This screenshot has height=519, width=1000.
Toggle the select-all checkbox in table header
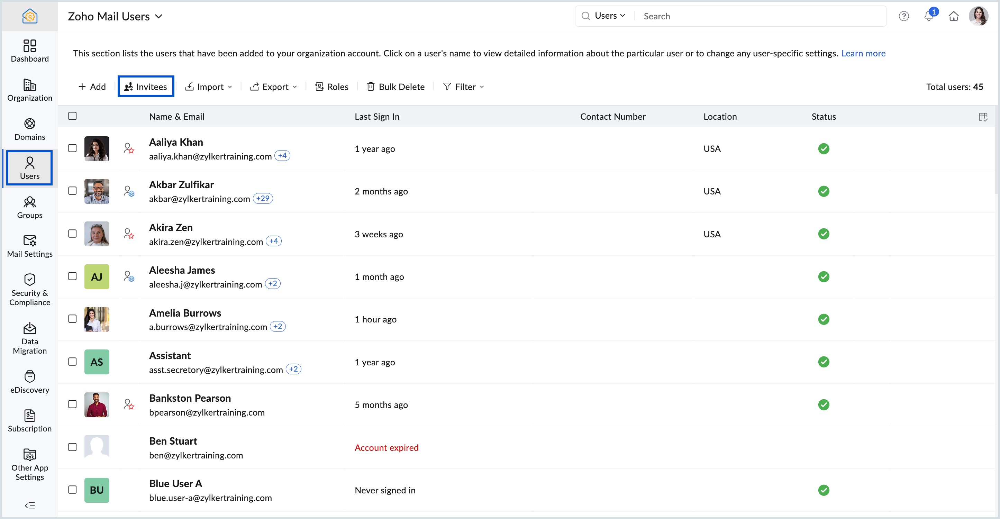73,116
